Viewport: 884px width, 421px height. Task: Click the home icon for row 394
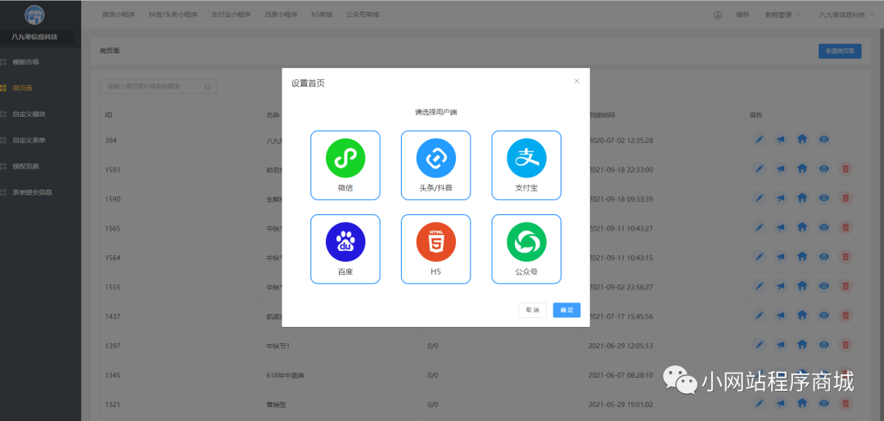tap(801, 138)
